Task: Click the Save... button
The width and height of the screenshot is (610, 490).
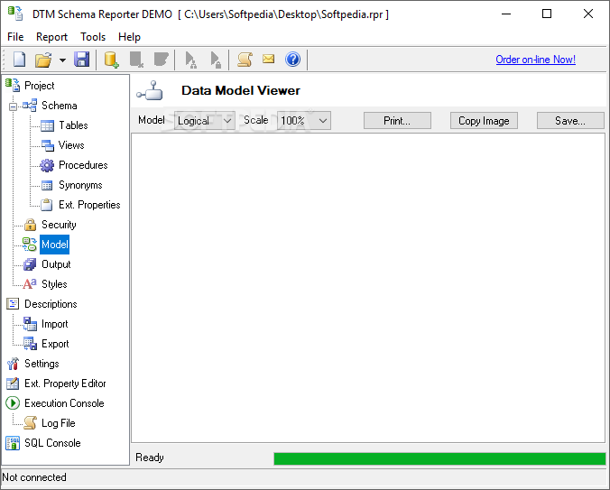Action: (570, 121)
